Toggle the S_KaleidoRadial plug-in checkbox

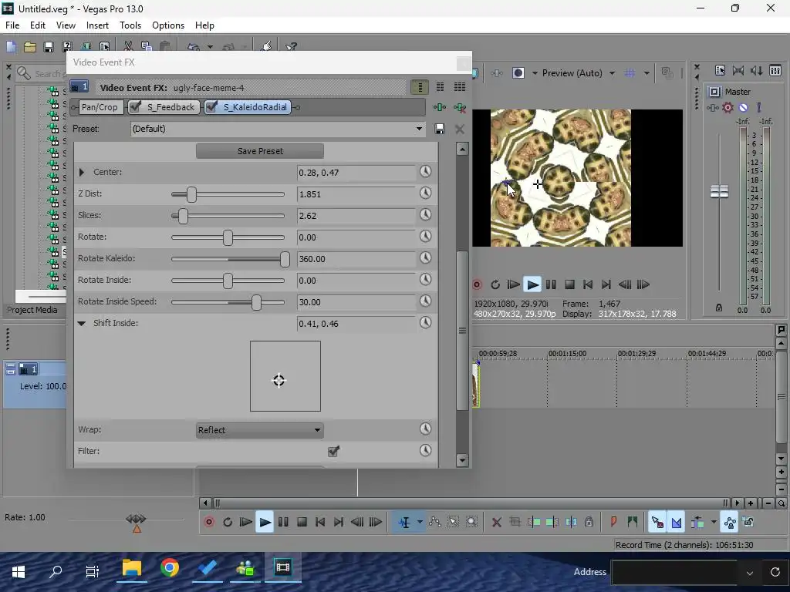tap(212, 106)
